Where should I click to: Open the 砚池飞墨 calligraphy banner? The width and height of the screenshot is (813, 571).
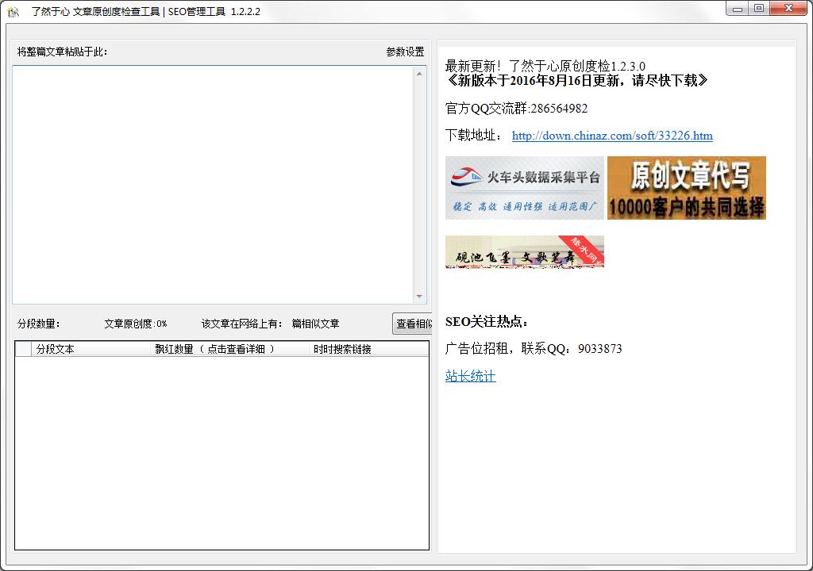click(525, 252)
